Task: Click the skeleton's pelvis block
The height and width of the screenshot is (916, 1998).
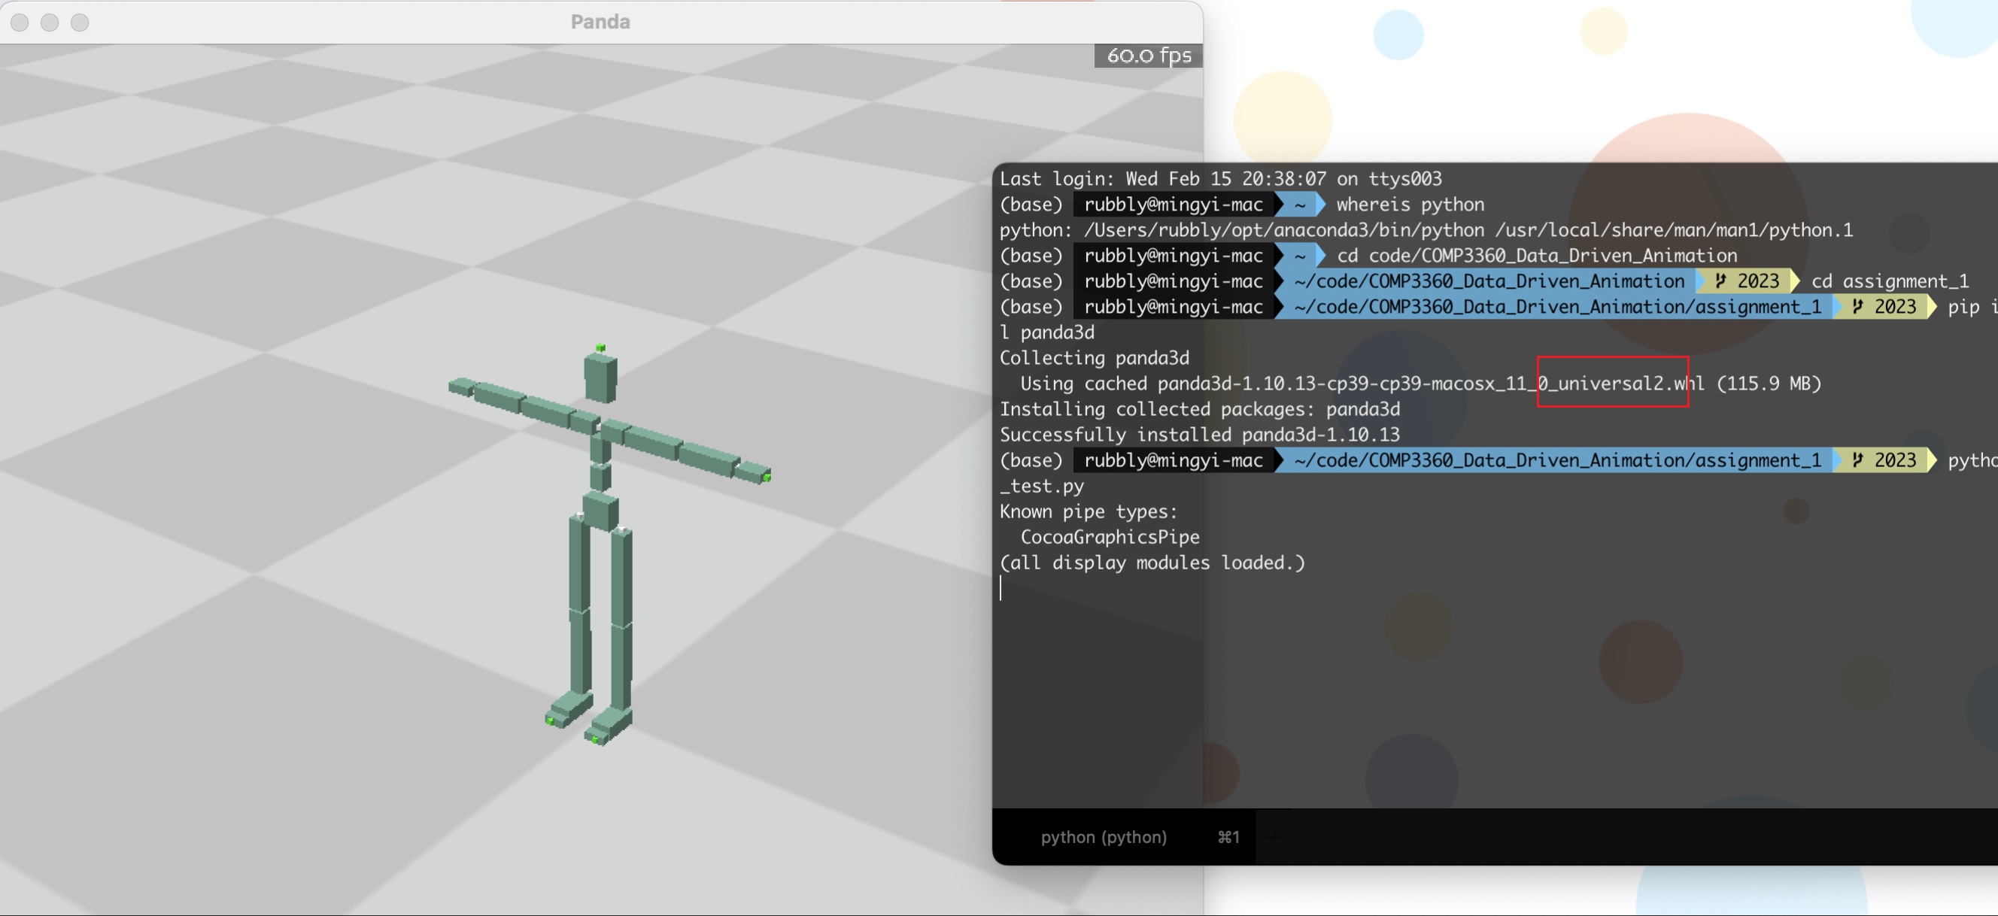Action: pyautogui.click(x=600, y=512)
